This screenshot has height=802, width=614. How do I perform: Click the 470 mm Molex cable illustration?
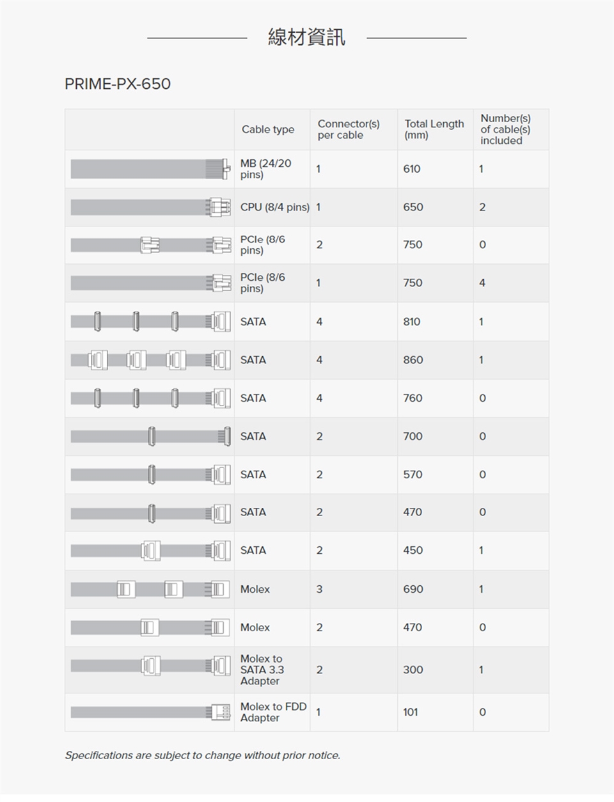[150, 627]
